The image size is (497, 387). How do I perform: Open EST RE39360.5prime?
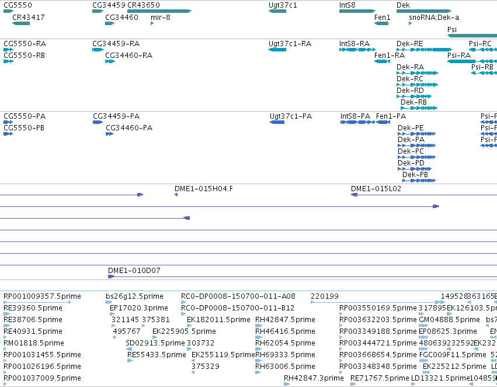6,314
